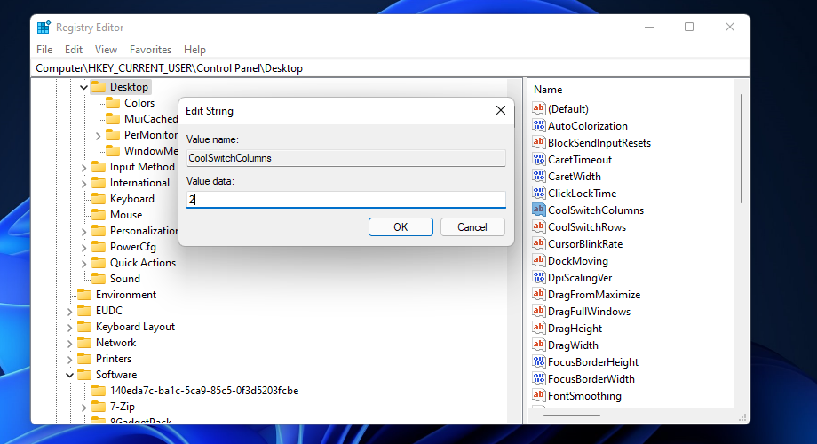
Task: Select the EUDC key label
Action: [x=109, y=311]
